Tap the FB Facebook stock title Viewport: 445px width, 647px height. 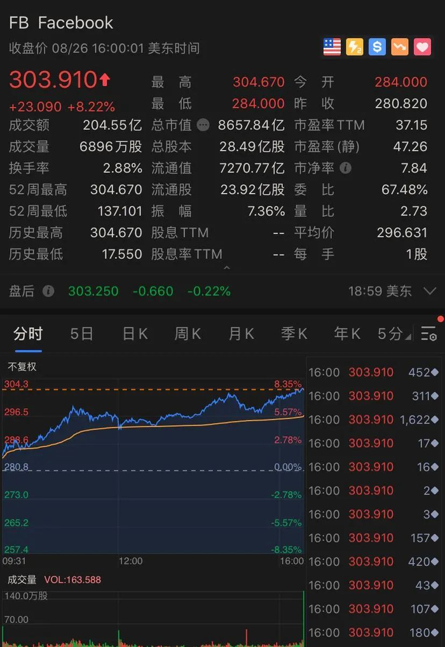(x=61, y=23)
